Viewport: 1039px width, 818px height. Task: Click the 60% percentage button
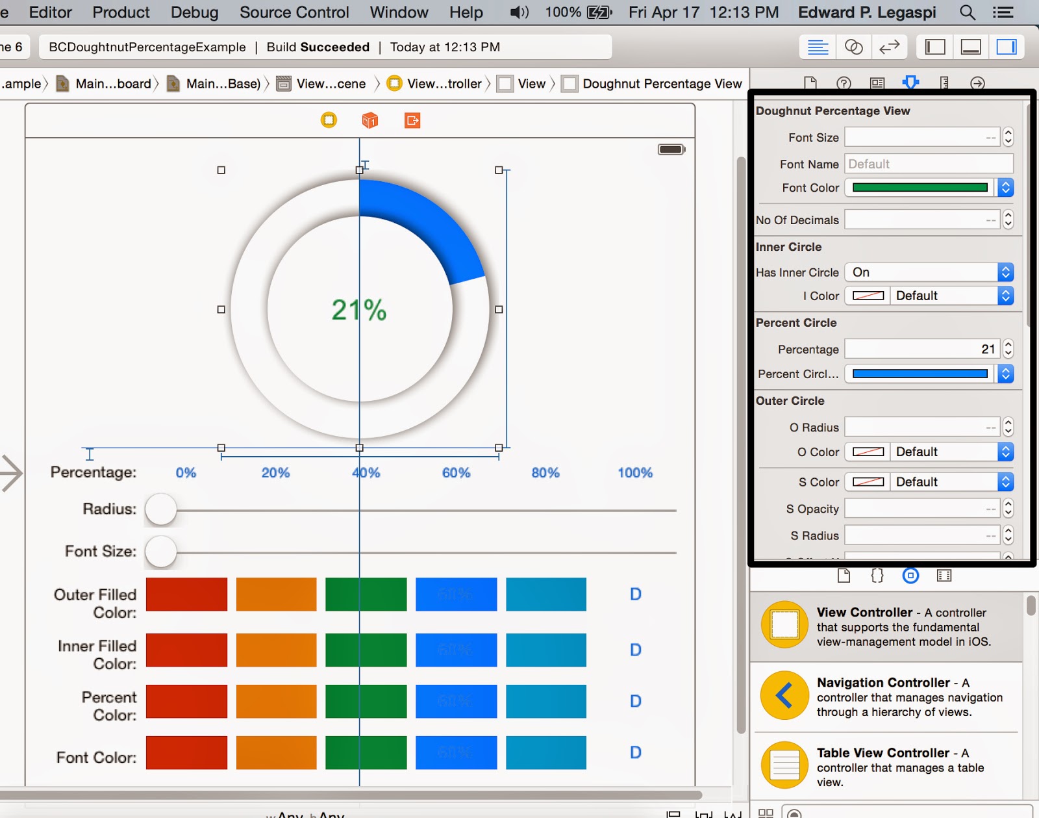point(456,472)
